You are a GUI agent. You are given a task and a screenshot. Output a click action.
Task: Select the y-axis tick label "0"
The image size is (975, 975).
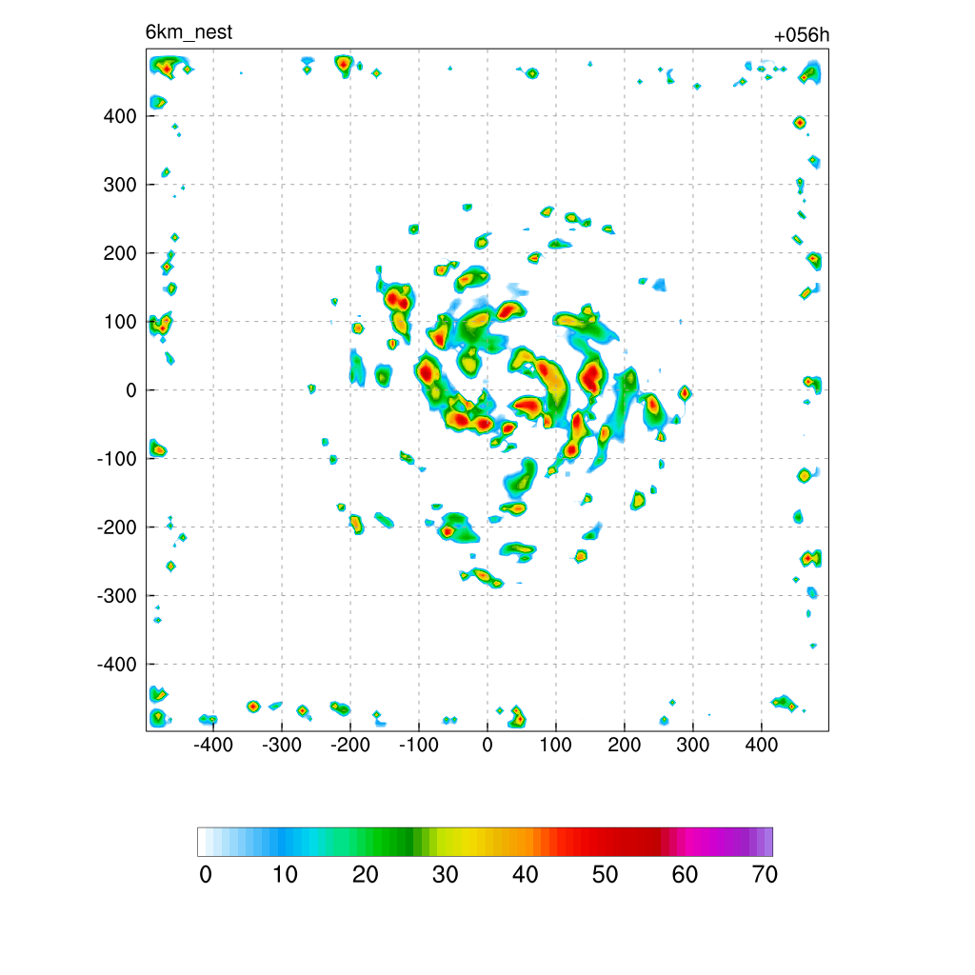click(x=131, y=390)
